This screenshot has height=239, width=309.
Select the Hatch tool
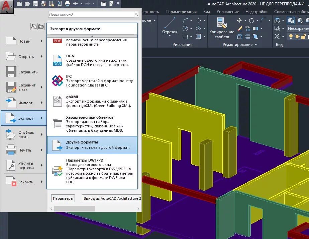[199, 37]
